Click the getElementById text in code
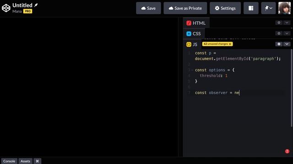Viewport: 293px width, 164px height. point(232,59)
